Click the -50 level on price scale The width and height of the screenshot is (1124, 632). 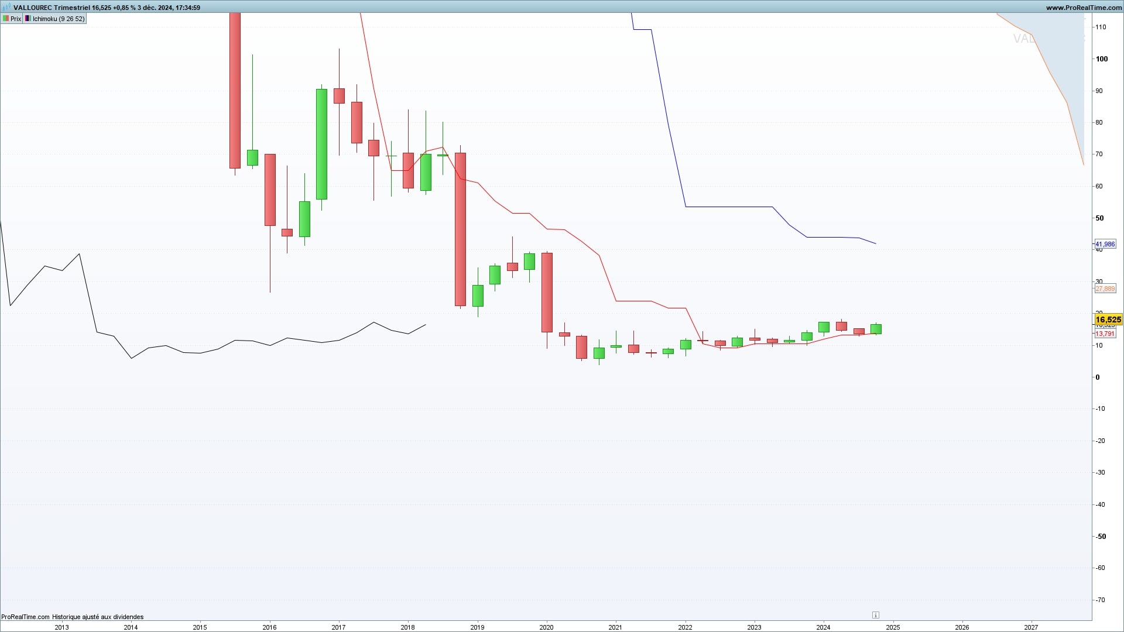1101,536
